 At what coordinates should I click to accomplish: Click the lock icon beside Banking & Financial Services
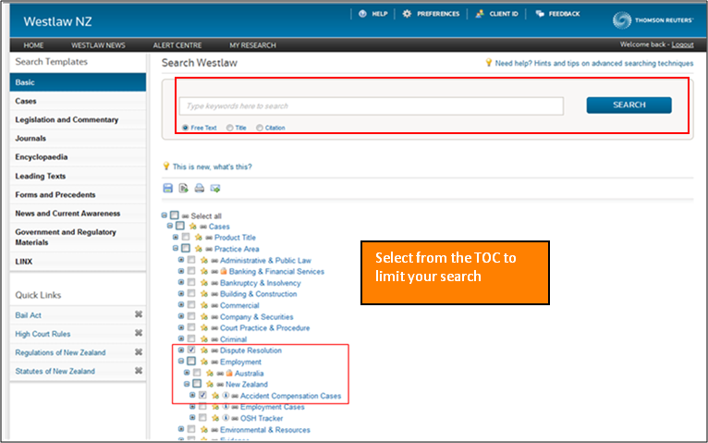224,271
